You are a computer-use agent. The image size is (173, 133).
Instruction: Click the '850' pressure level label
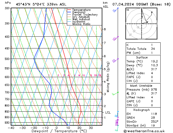8,112
